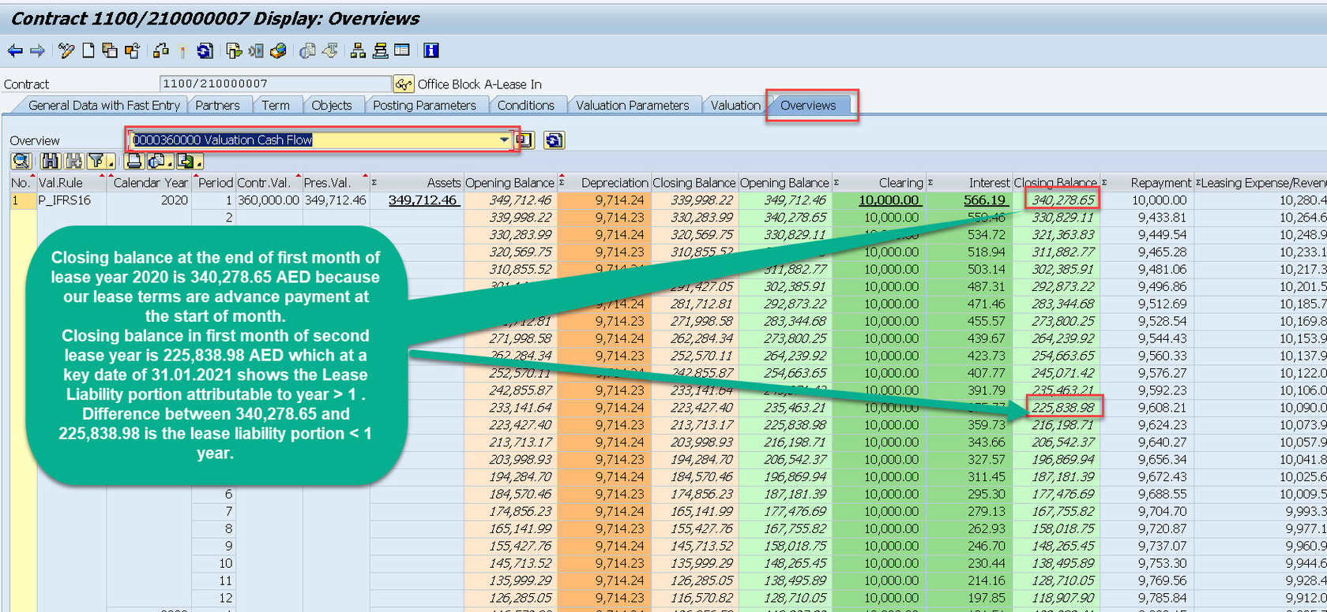This screenshot has height=612, width=1327.
Task: Select the Valuation tab
Action: 735,106
